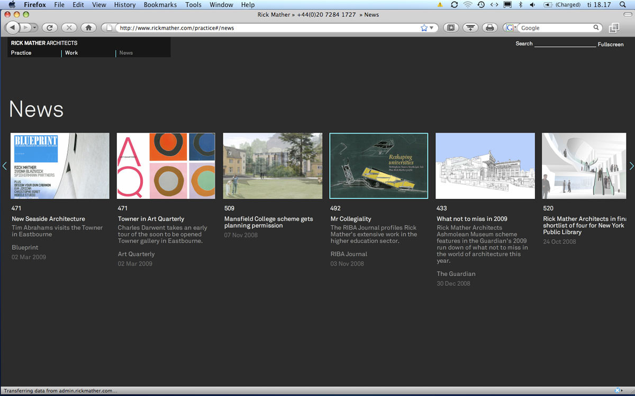Open the back/forward history dropdown

click(34, 27)
